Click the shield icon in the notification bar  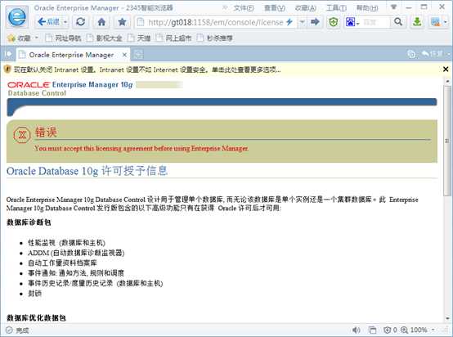pyautogui.click(x=8, y=70)
